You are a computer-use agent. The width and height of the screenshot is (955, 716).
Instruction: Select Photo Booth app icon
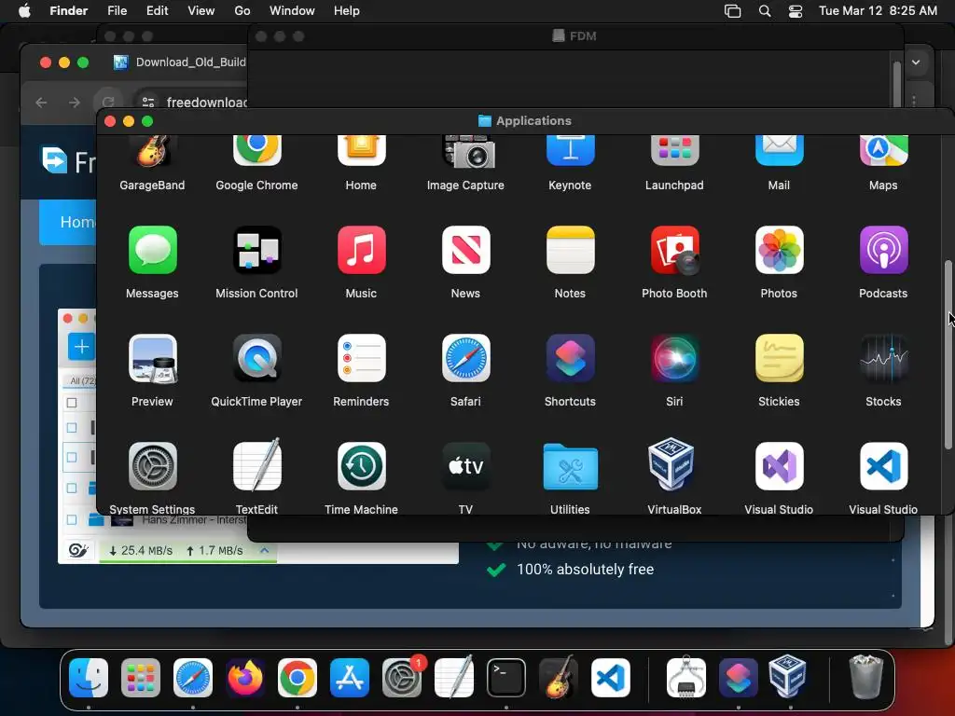(x=674, y=250)
